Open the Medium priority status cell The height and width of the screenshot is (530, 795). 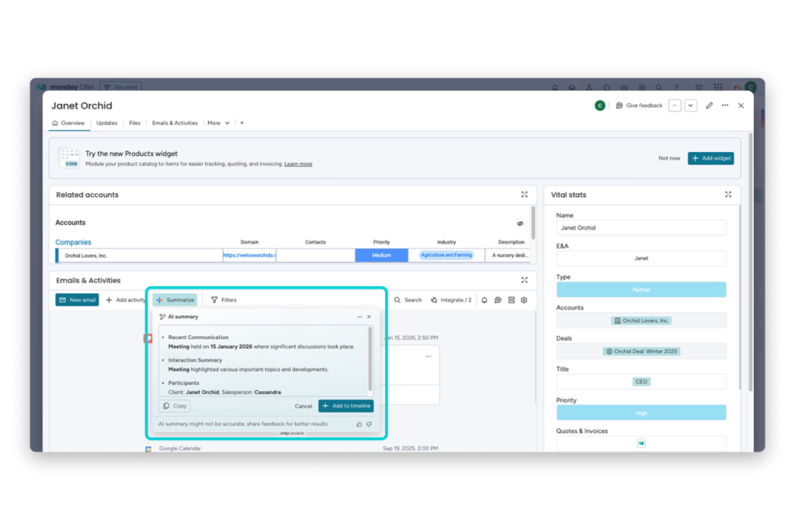click(381, 255)
